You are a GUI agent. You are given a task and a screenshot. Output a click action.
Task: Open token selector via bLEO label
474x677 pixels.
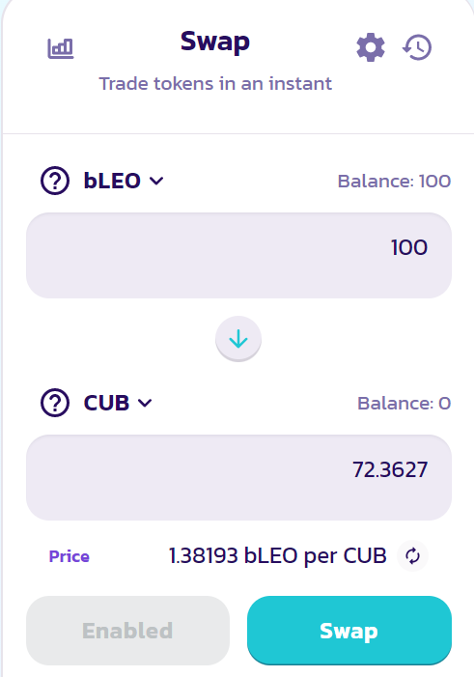[x=112, y=181]
